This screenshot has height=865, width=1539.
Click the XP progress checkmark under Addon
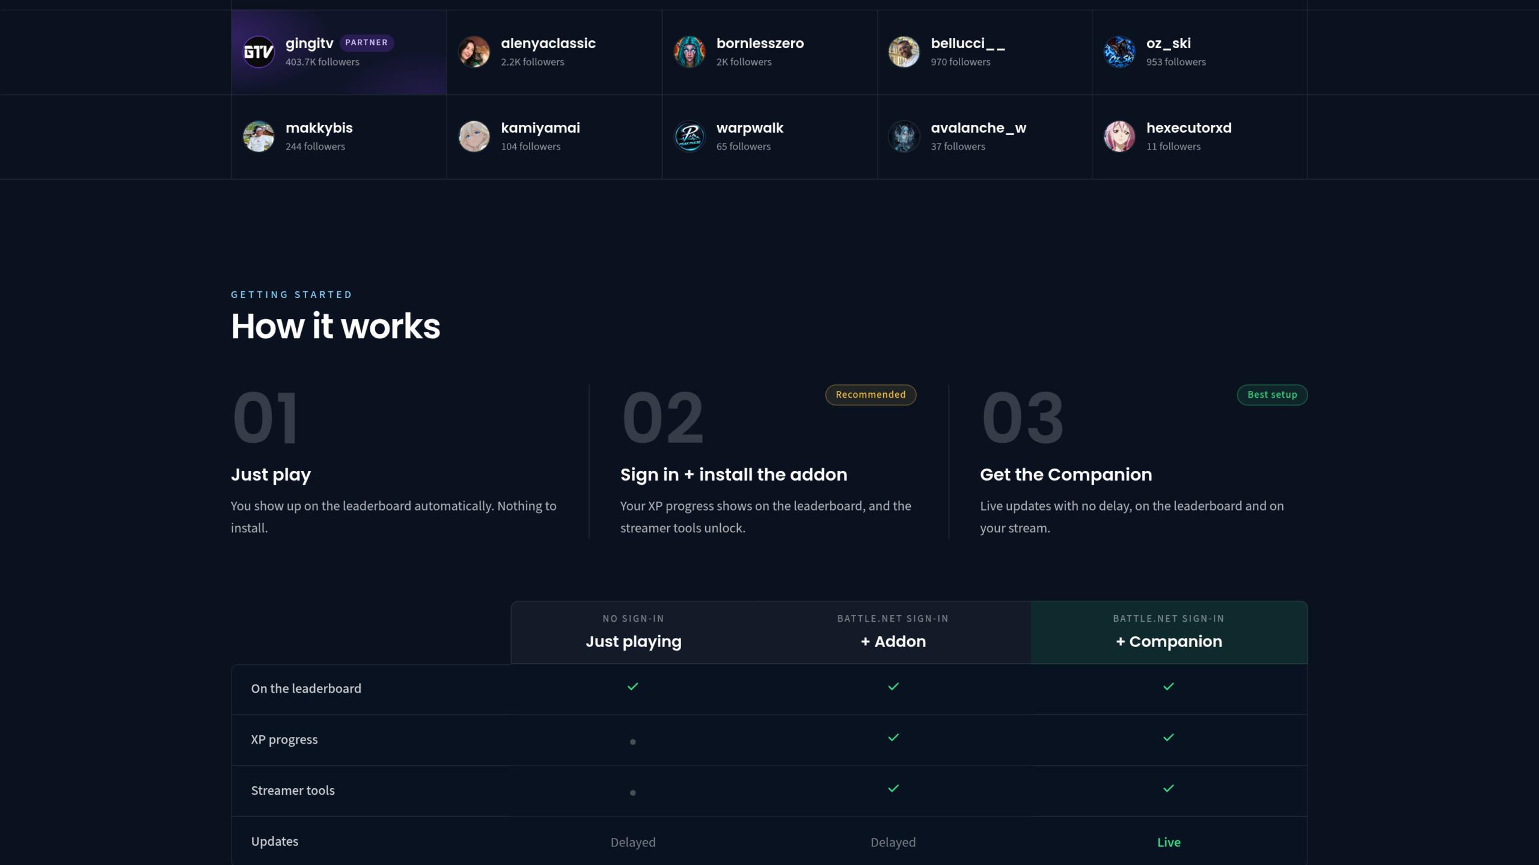pyautogui.click(x=893, y=737)
